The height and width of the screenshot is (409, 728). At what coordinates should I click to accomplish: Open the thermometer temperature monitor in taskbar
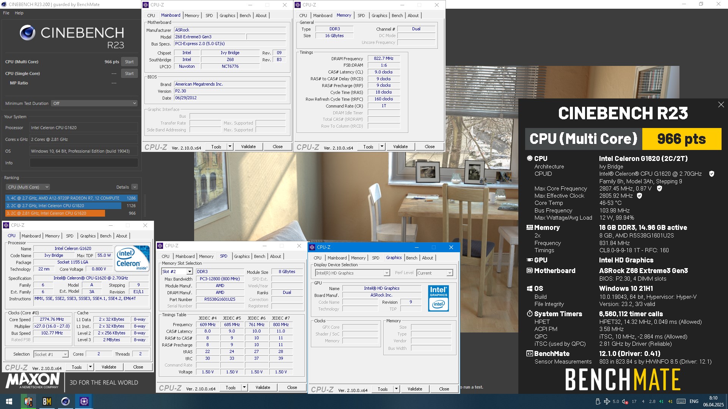pyautogui.click(x=28, y=401)
